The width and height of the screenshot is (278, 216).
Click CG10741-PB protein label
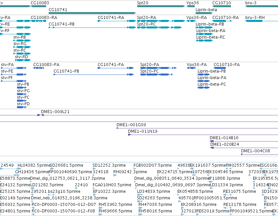click(66, 71)
